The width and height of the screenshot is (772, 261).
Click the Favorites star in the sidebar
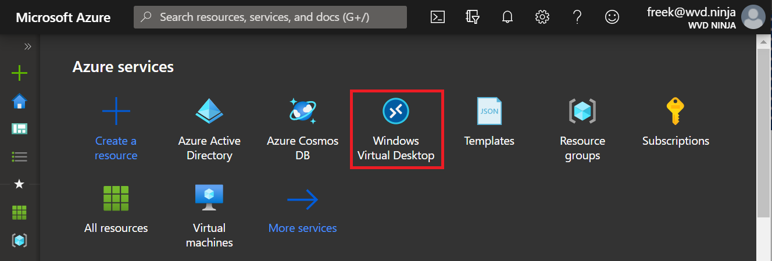[x=19, y=184]
